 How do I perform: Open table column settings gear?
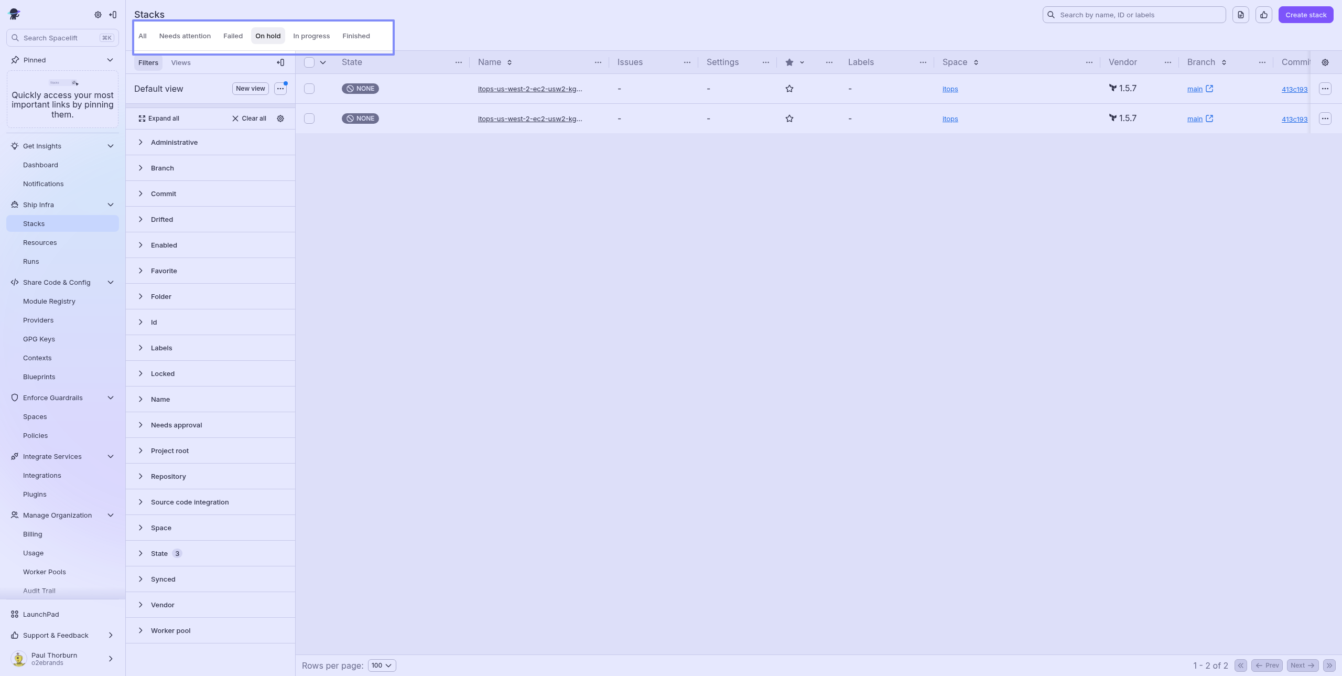tap(1325, 62)
